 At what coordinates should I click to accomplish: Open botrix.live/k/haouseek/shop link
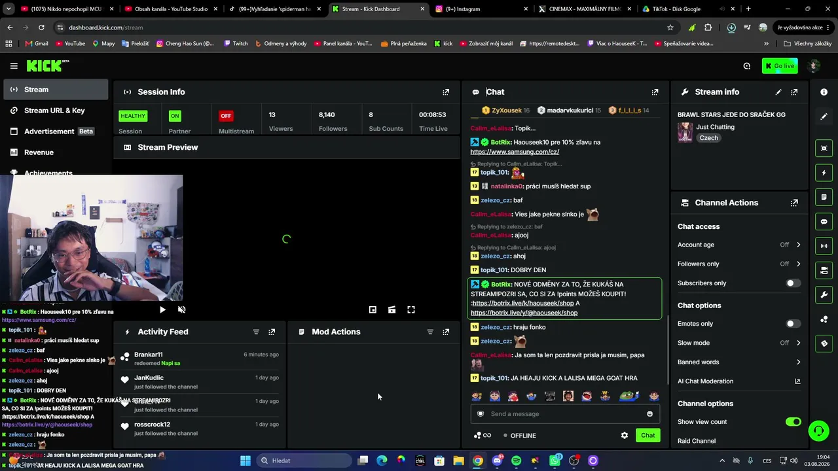(x=522, y=304)
